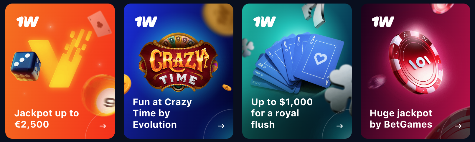The width and height of the screenshot is (475, 142).
Task: Click the 1W logo on the crimson card
Action: (383, 22)
